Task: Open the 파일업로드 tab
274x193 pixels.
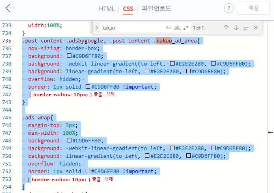Action: 156,8
